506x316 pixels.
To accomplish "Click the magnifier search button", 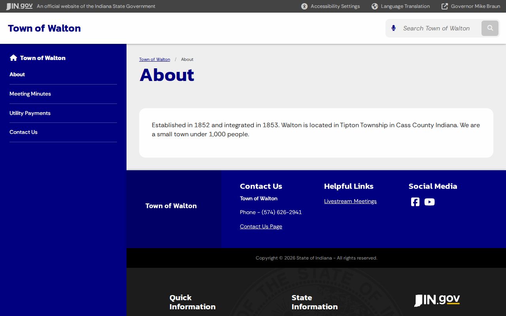I will tap(490, 28).
